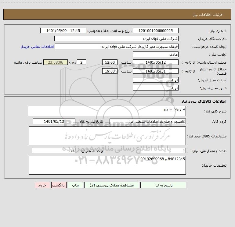This screenshot has height=227, width=235.
Task: Click the quantity field showing 1
Action: tap(163, 151)
